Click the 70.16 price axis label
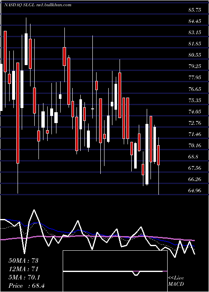This screenshot has width=209, height=292. [x=195, y=146]
